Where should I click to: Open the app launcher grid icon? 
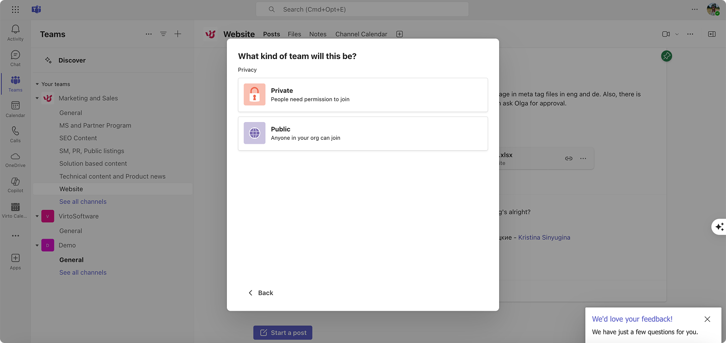coord(15,10)
